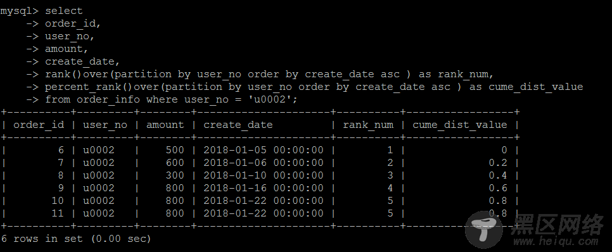Click 'percent_rank()over' in the query
The width and height of the screenshot is (612, 252).
pyautogui.click(x=105, y=87)
